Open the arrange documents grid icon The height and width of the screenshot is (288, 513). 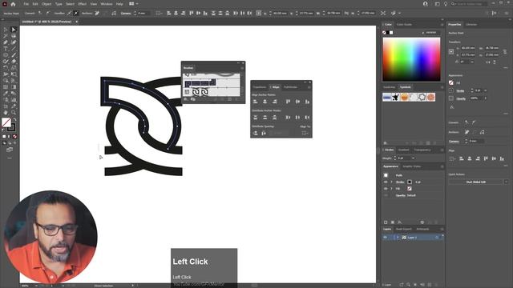(131, 4)
